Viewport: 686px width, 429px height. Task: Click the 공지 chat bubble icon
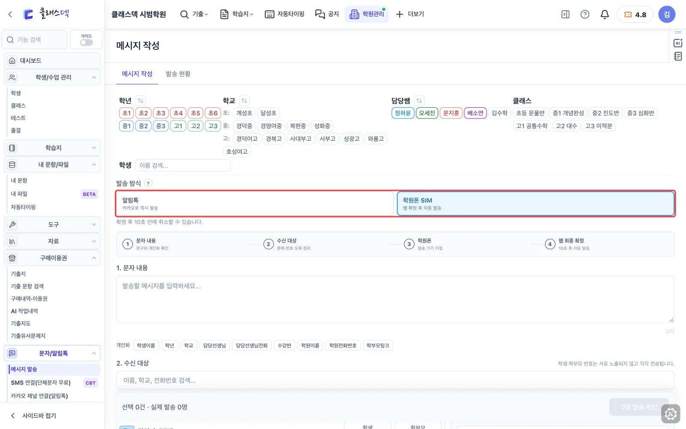click(x=320, y=14)
